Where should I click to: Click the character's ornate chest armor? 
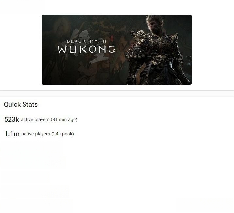[x=158, y=43]
